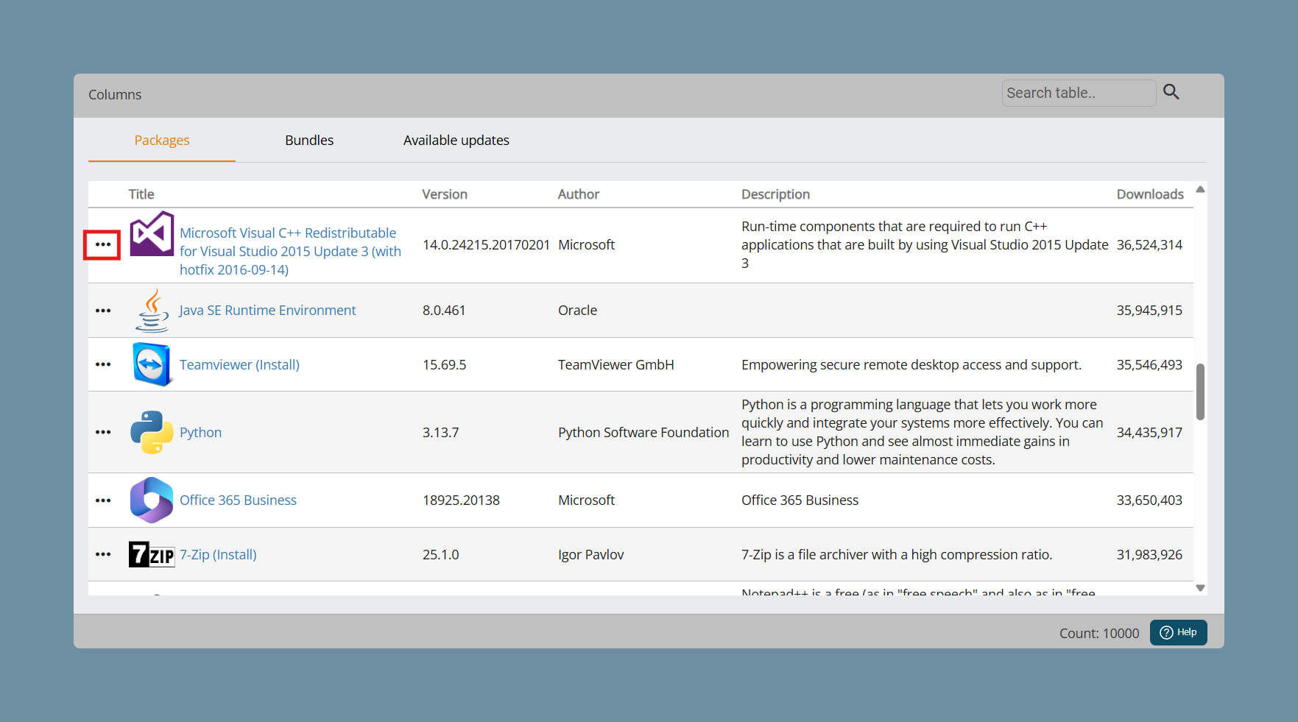Click the Visual Studio package logo
The height and width of the screenshot is (722, 1298).
152,234
